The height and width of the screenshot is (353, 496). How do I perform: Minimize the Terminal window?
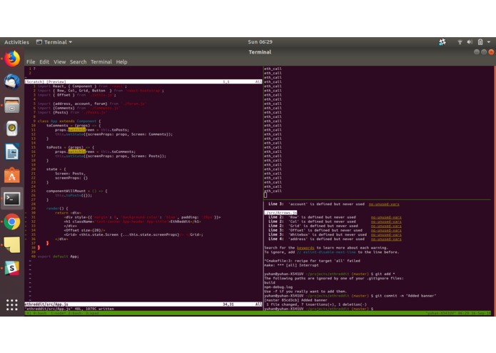point(477,52)
